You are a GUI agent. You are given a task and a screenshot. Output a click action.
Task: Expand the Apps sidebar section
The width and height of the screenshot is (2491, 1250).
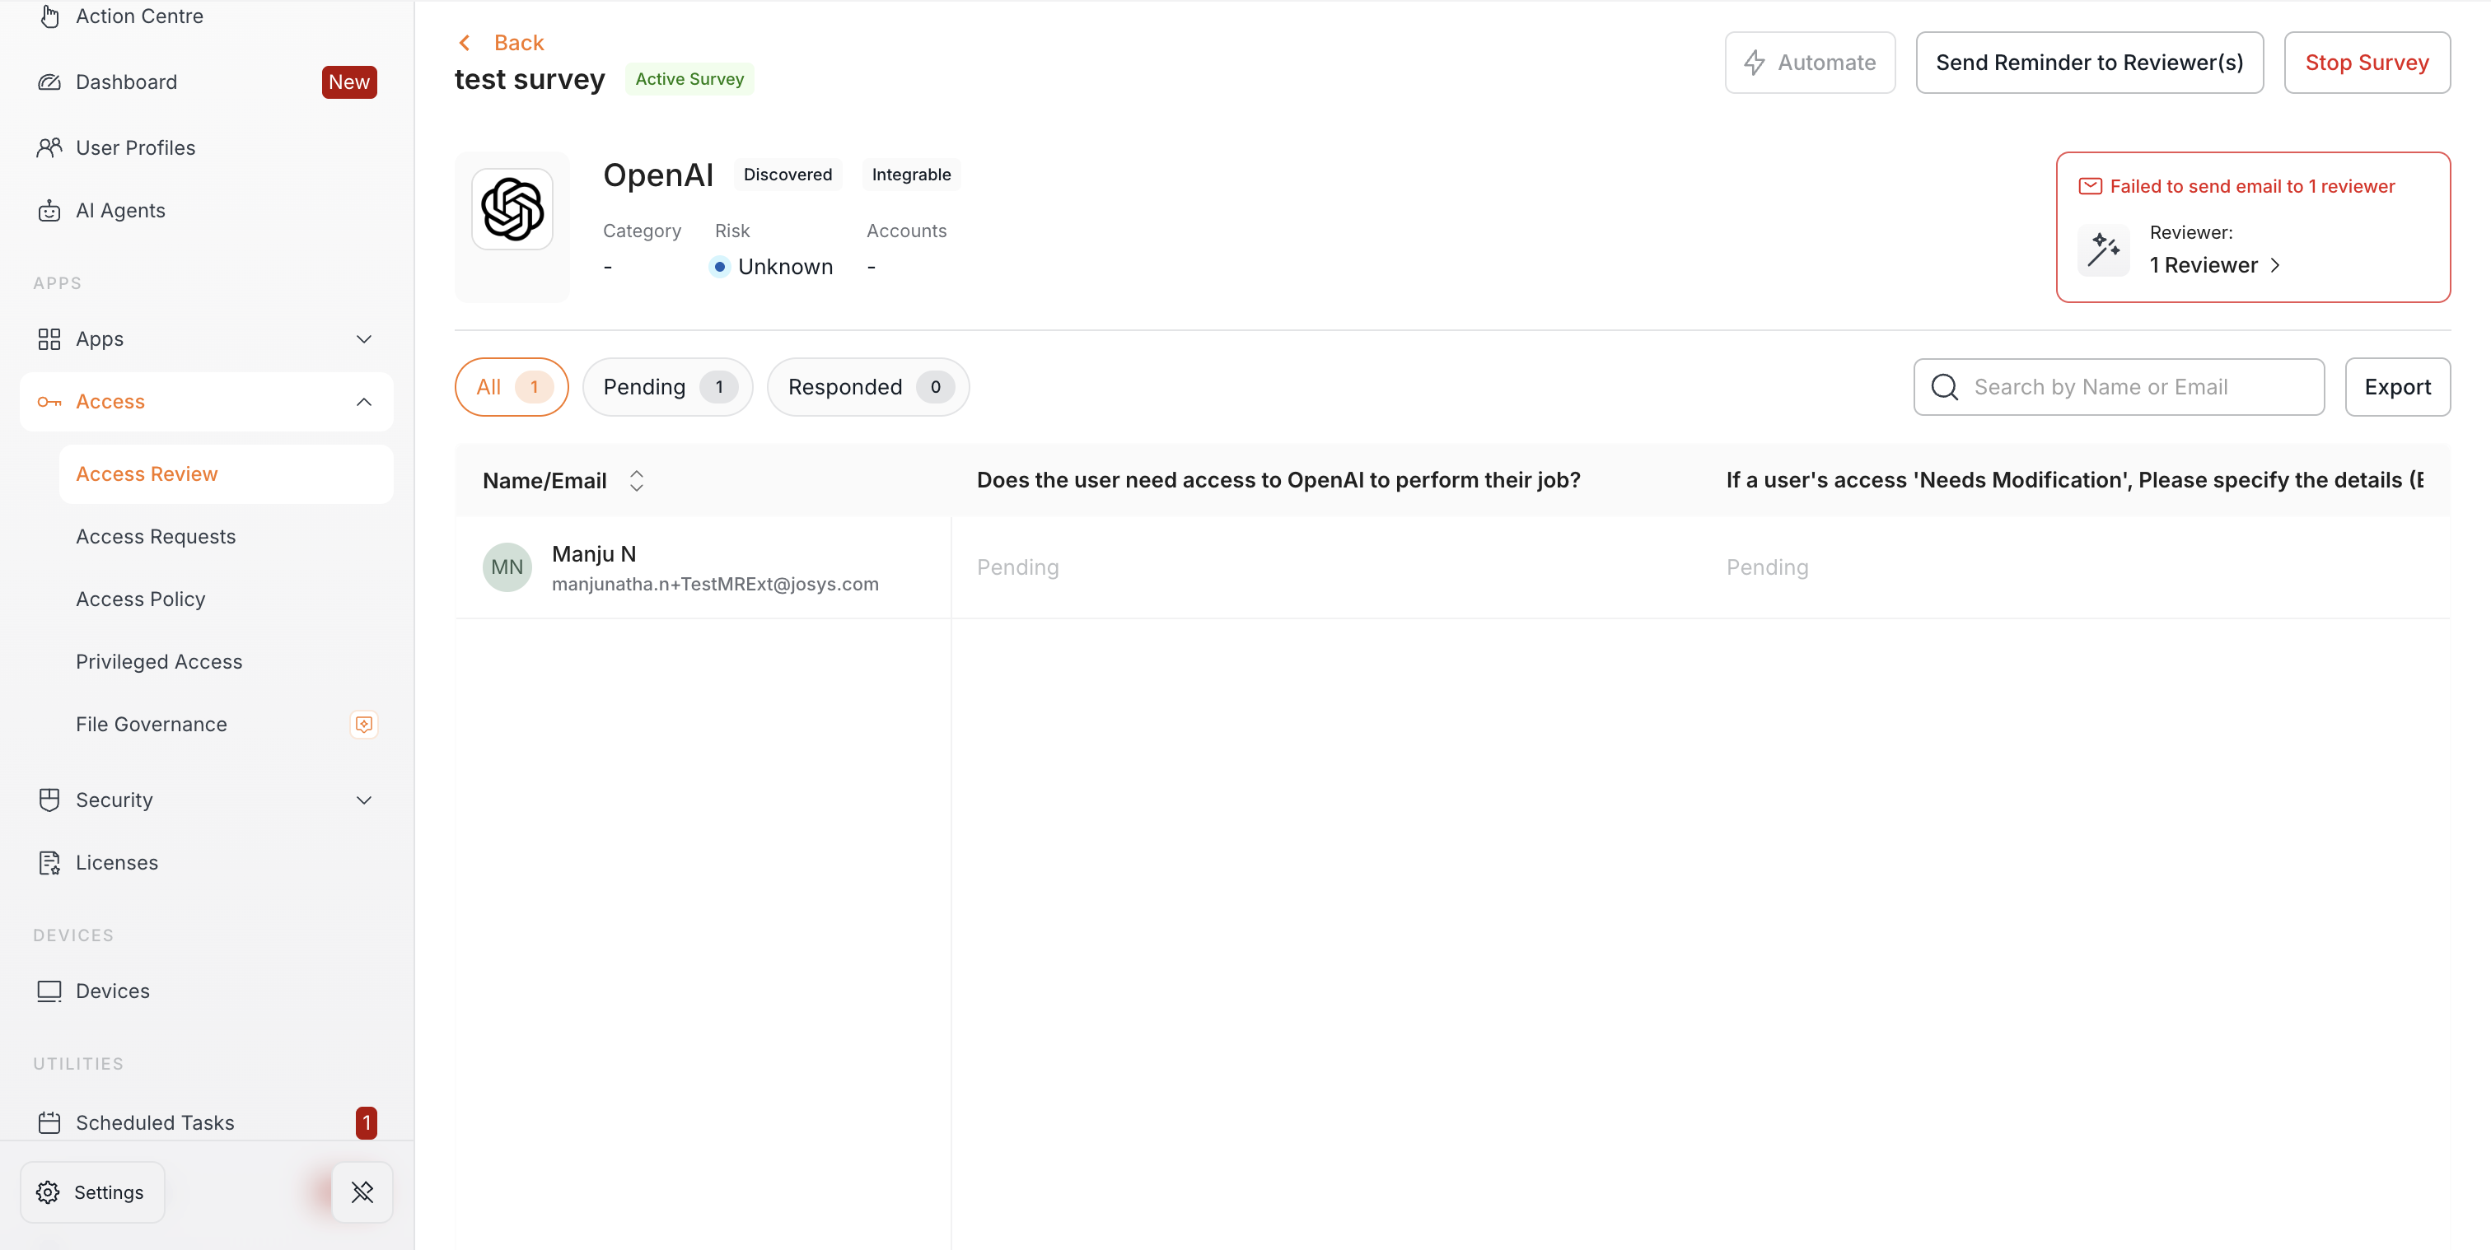363,339
